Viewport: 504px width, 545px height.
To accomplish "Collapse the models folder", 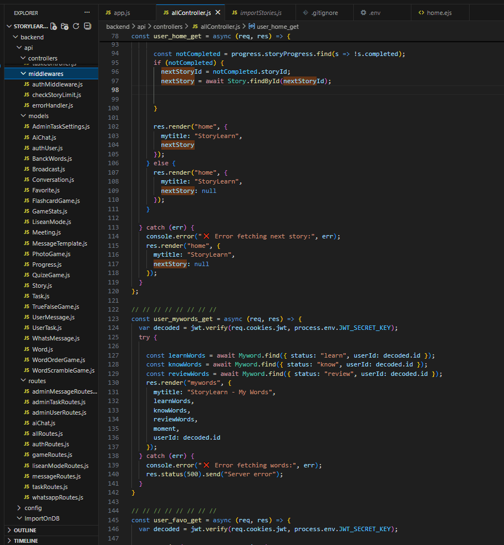I will pos(38,116).
